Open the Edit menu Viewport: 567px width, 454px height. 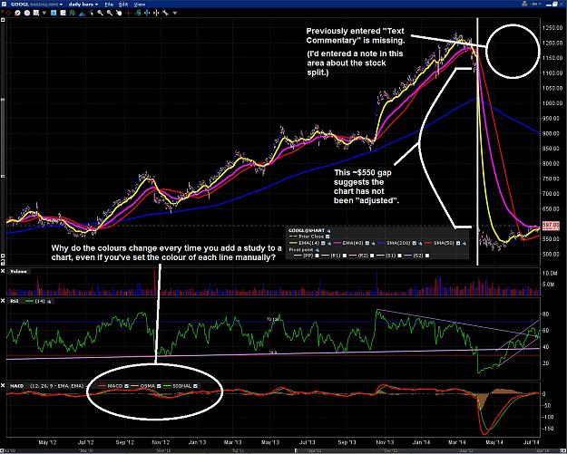[123, 5]
